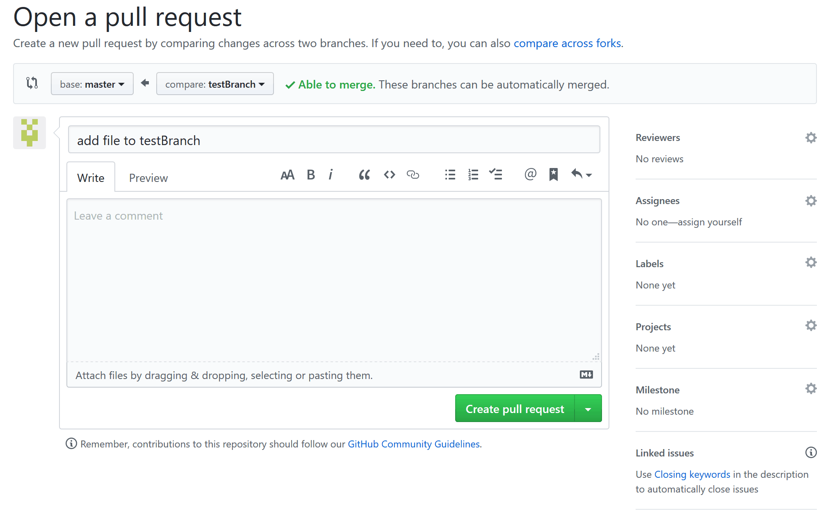Open the GitHub Community Guidelines link
Screen dimensions: 830x513
pyautogui.click(x=414, y=444)
